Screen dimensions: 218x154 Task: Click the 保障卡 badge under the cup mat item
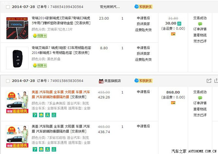click(40, 36)
